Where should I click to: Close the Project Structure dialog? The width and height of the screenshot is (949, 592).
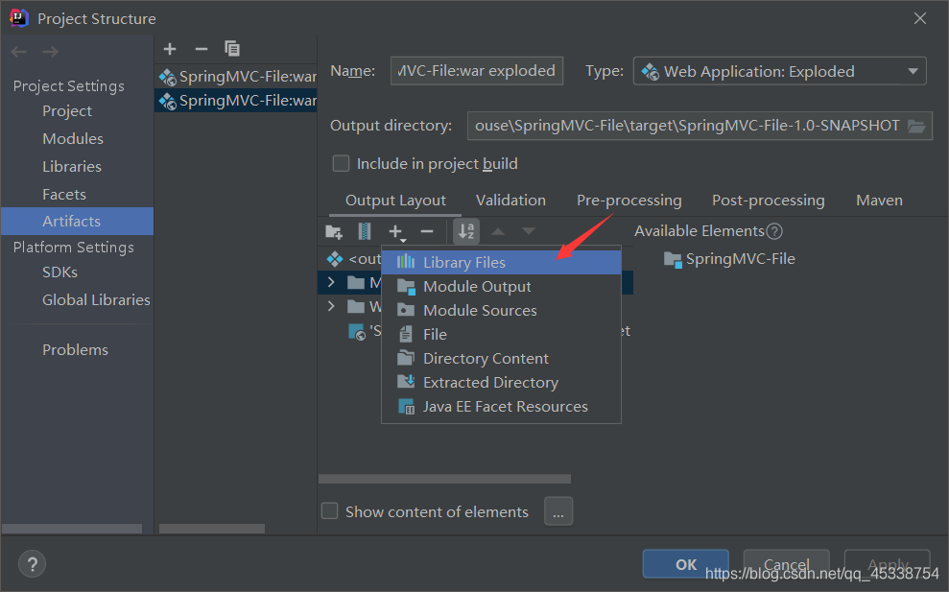pyautogui.click(x=920, y=19)
